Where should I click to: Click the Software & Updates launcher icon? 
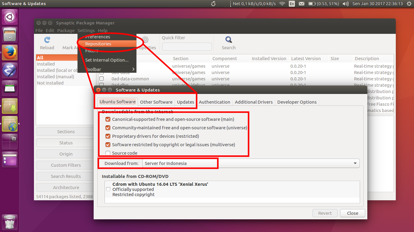[10, 124]
